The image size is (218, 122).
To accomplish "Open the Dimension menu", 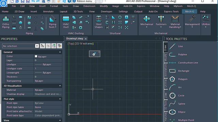I will point(89,6).
